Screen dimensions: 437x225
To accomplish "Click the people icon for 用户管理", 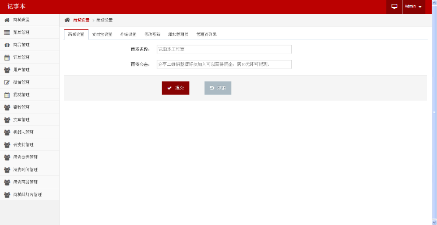I will pos(7,70).
